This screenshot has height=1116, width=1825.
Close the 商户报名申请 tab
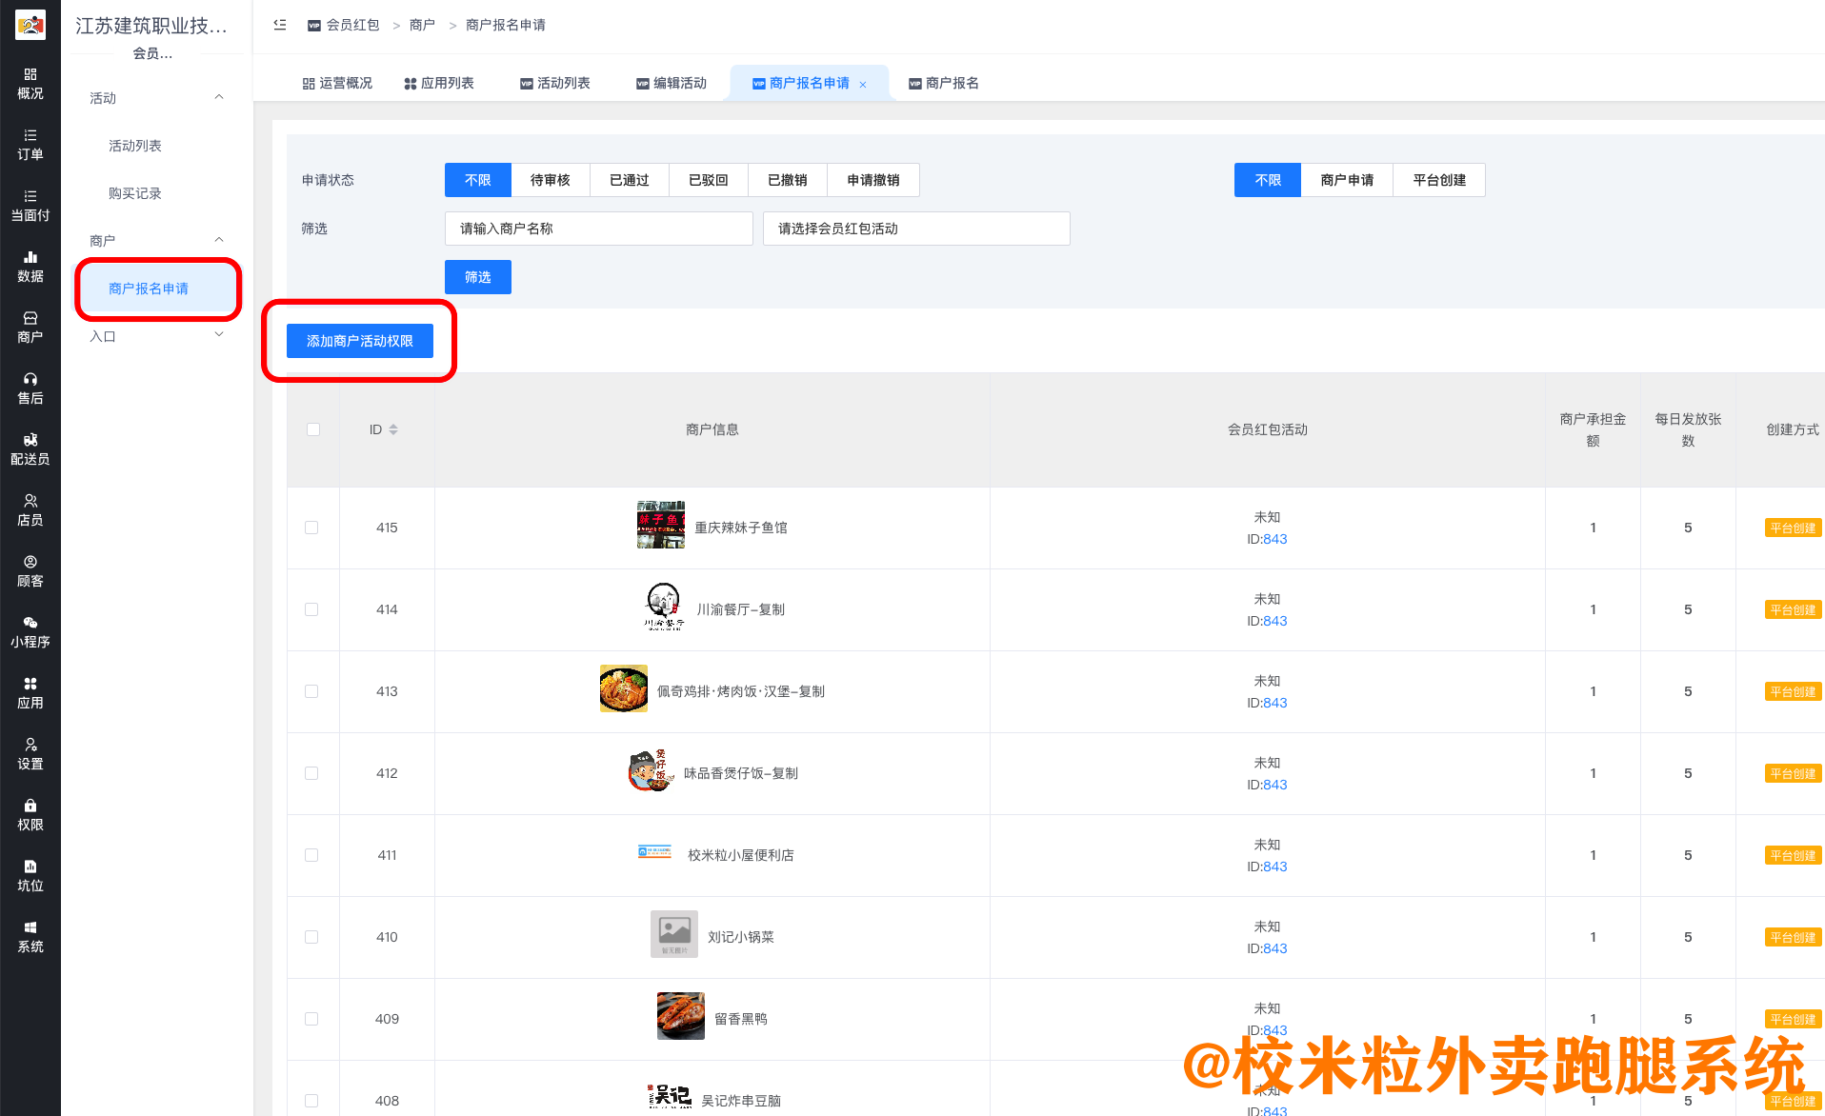pos(863,83)
